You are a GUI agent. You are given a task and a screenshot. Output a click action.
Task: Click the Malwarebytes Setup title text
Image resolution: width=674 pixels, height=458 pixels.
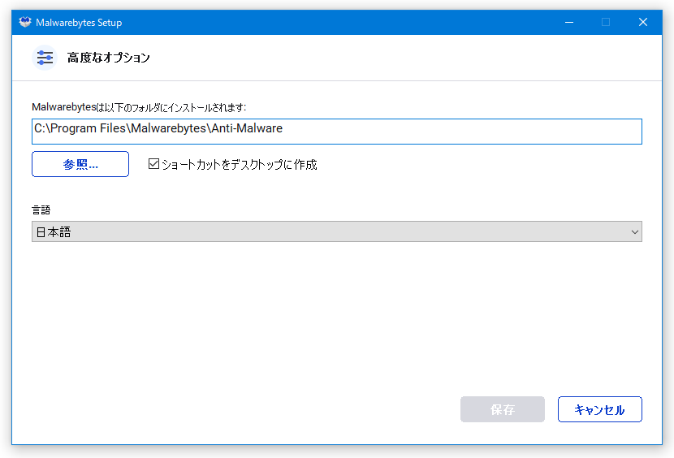point(79,23)
